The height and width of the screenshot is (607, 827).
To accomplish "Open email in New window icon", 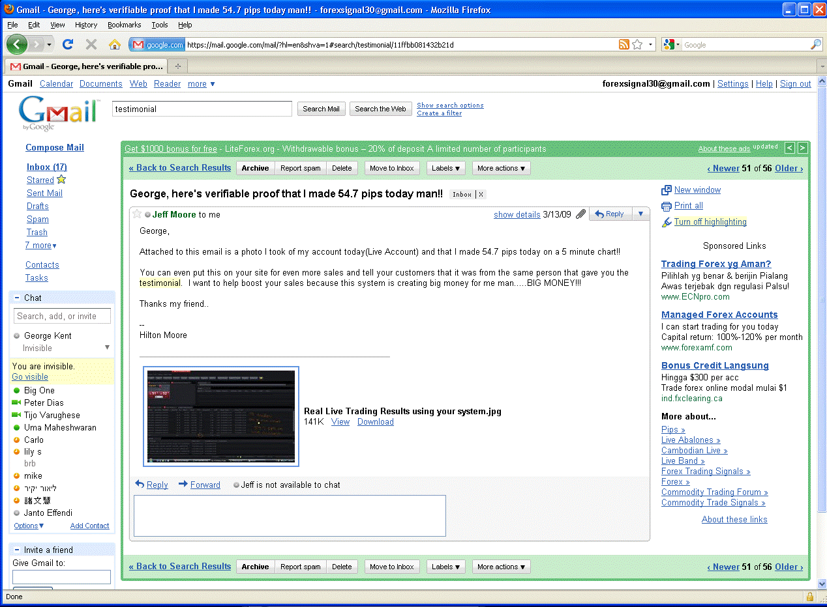I will pyautogui.click(x=666, y=190).
